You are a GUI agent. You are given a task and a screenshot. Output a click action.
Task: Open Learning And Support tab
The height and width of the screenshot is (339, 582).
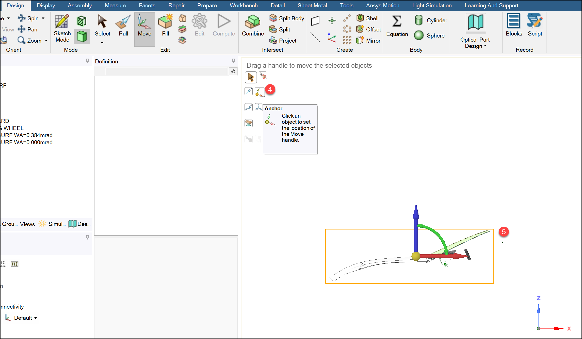[491, 5]
